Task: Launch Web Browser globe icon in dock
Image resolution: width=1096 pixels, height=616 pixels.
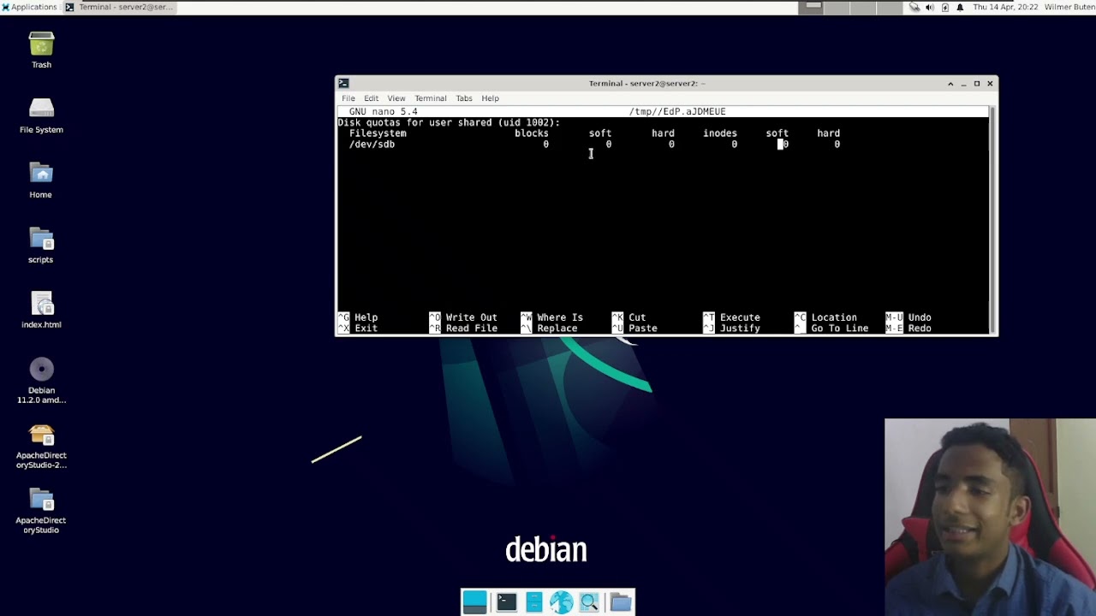Action: click(561, 602)
